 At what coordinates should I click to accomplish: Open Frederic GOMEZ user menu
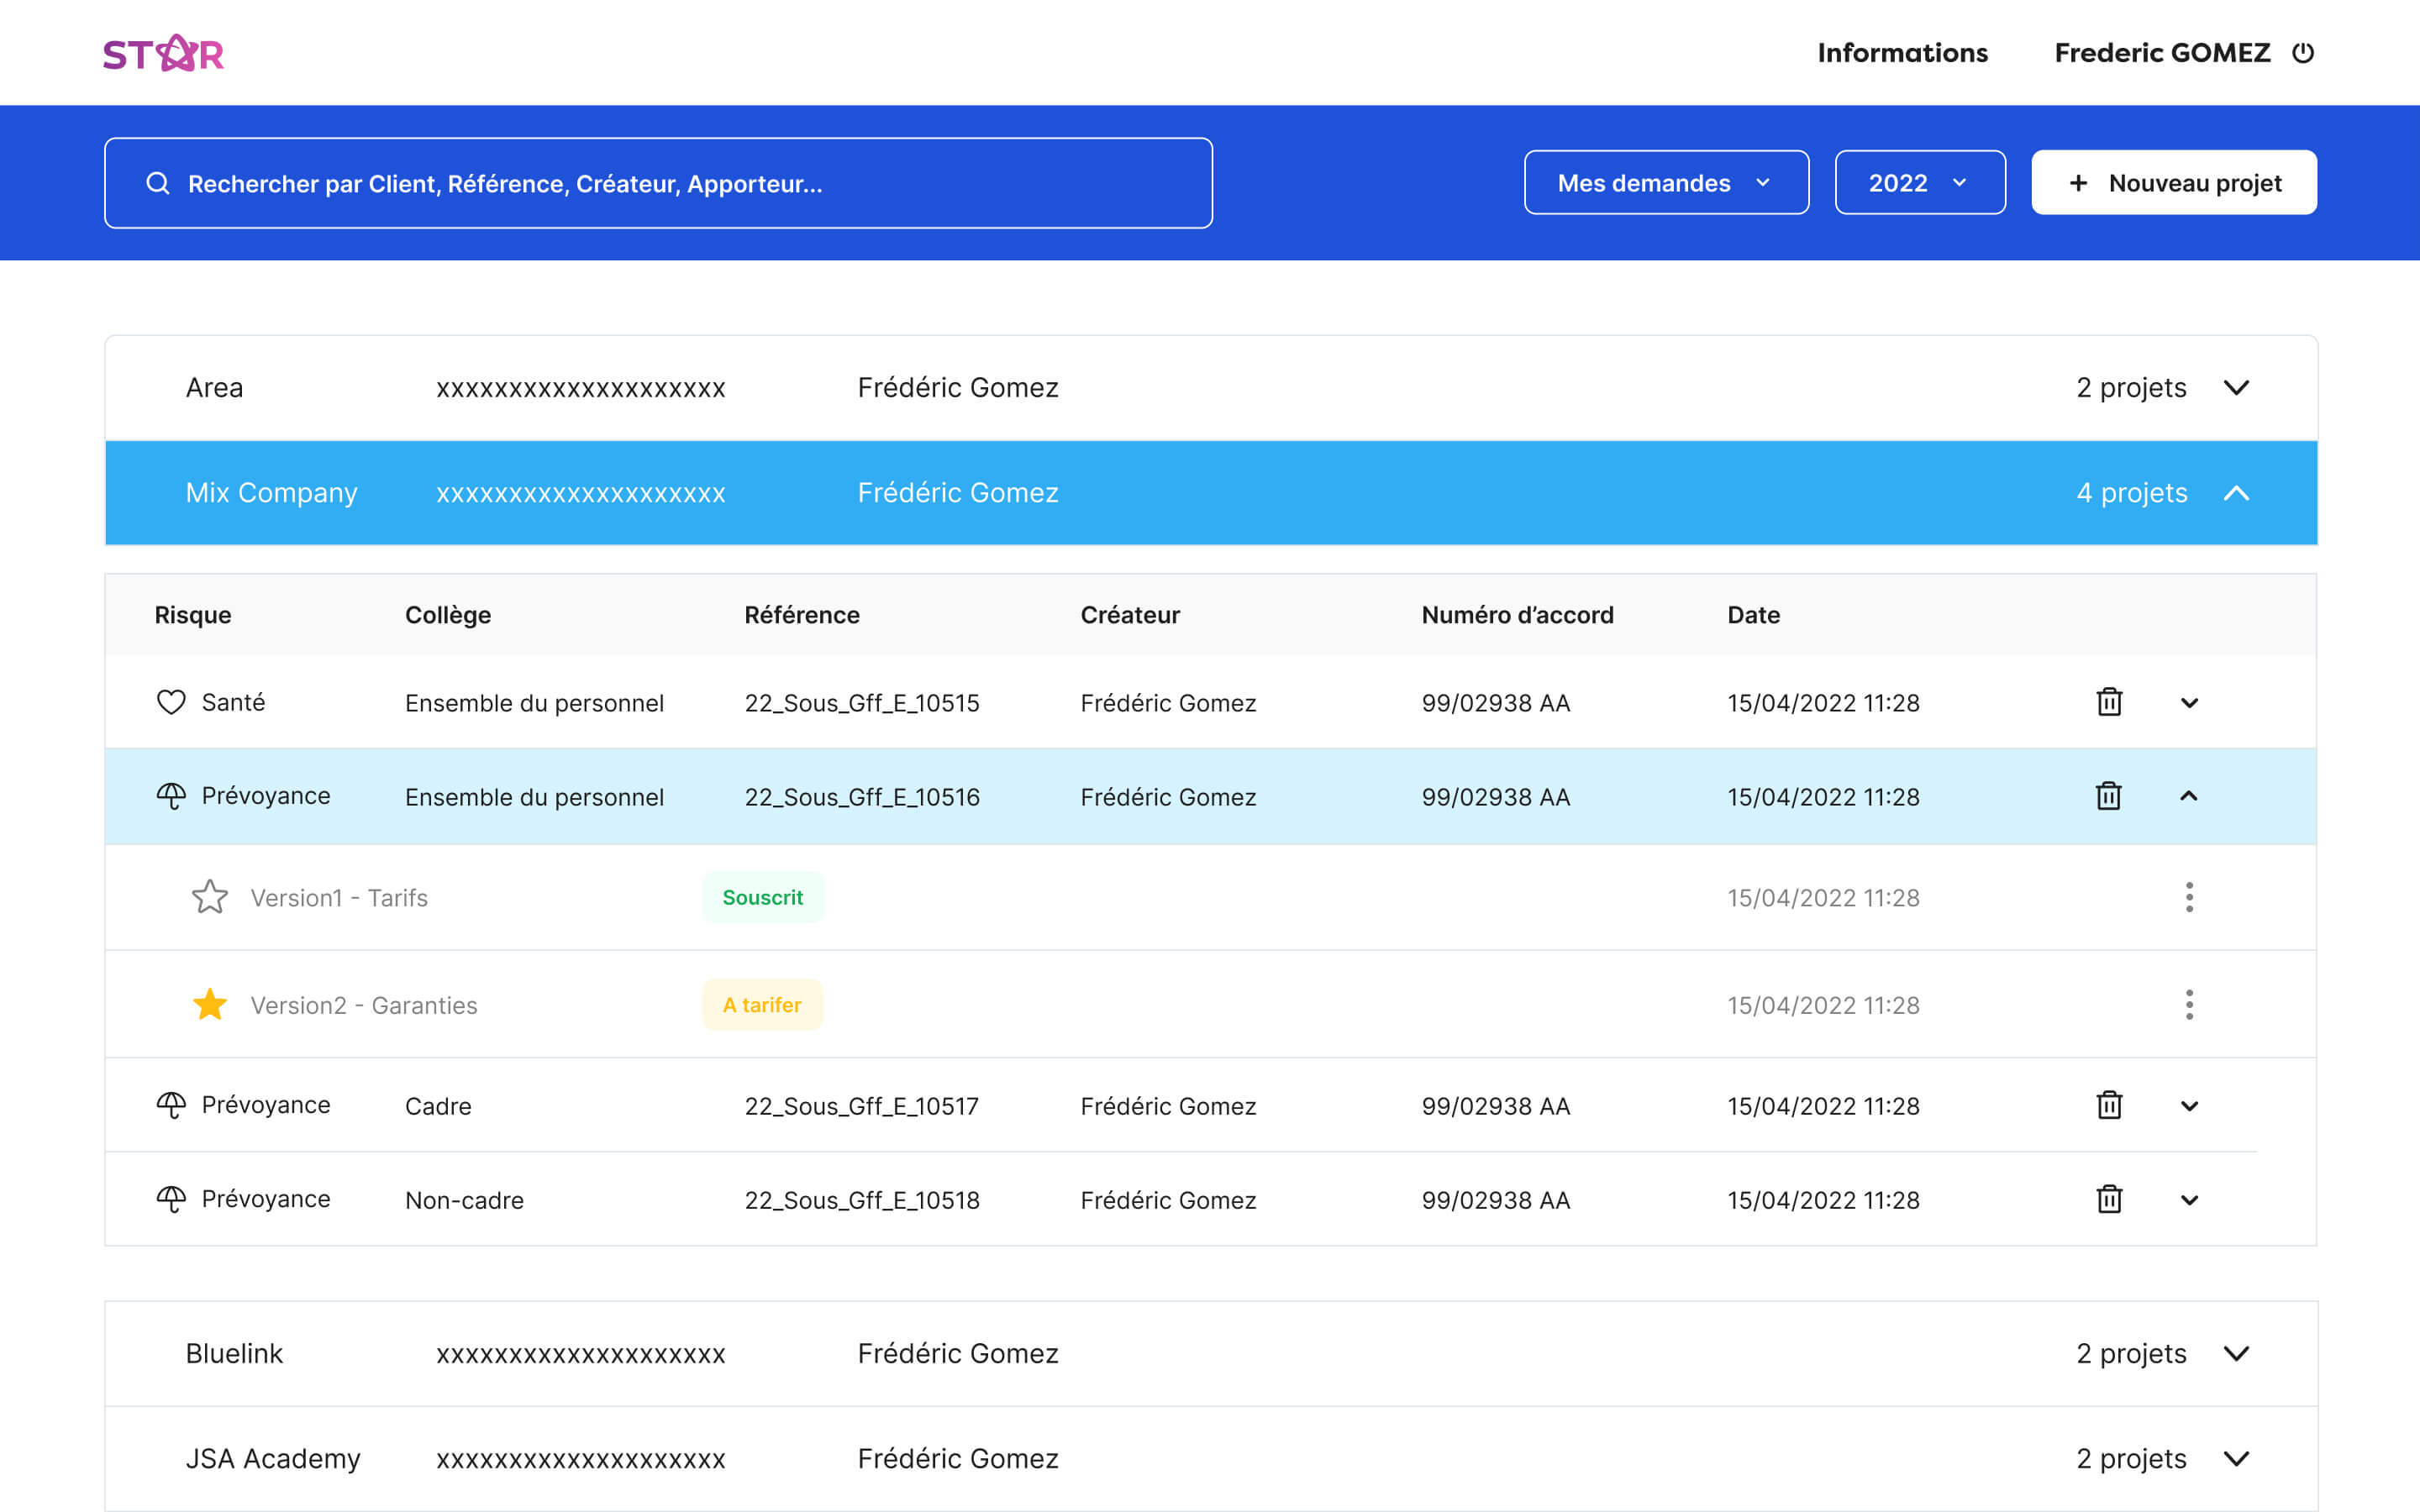click(x=2162, y=53)
